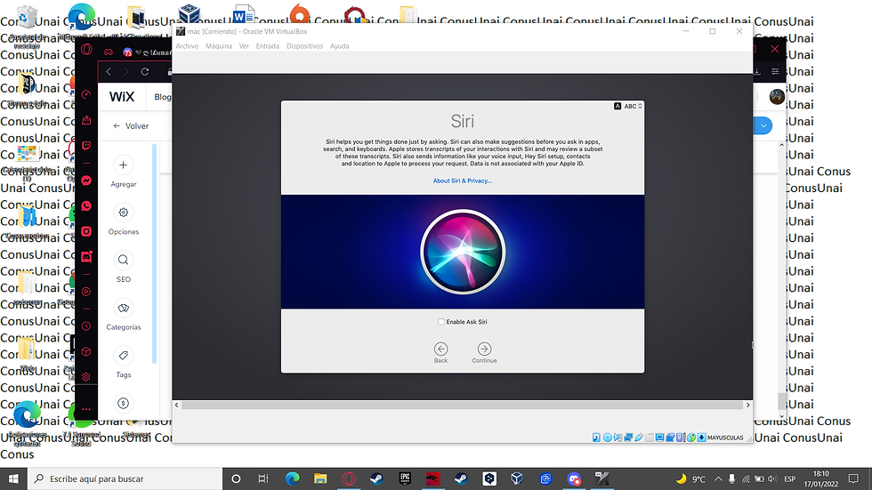Click VirtualBox keyboard capture arrow icon
This screenshot has width=872, height=490.
pos(702,438)
